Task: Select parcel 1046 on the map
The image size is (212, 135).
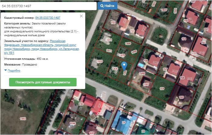Action: pos(73,123)
